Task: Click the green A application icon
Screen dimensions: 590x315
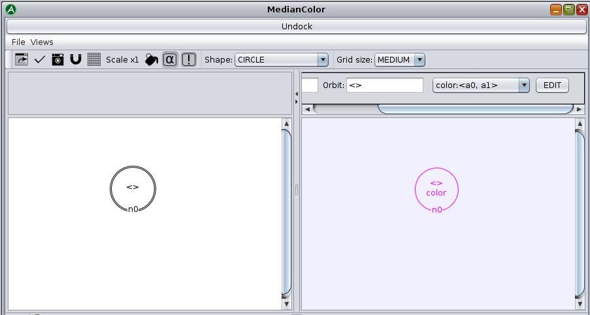Action: click(x=11, y=9)
